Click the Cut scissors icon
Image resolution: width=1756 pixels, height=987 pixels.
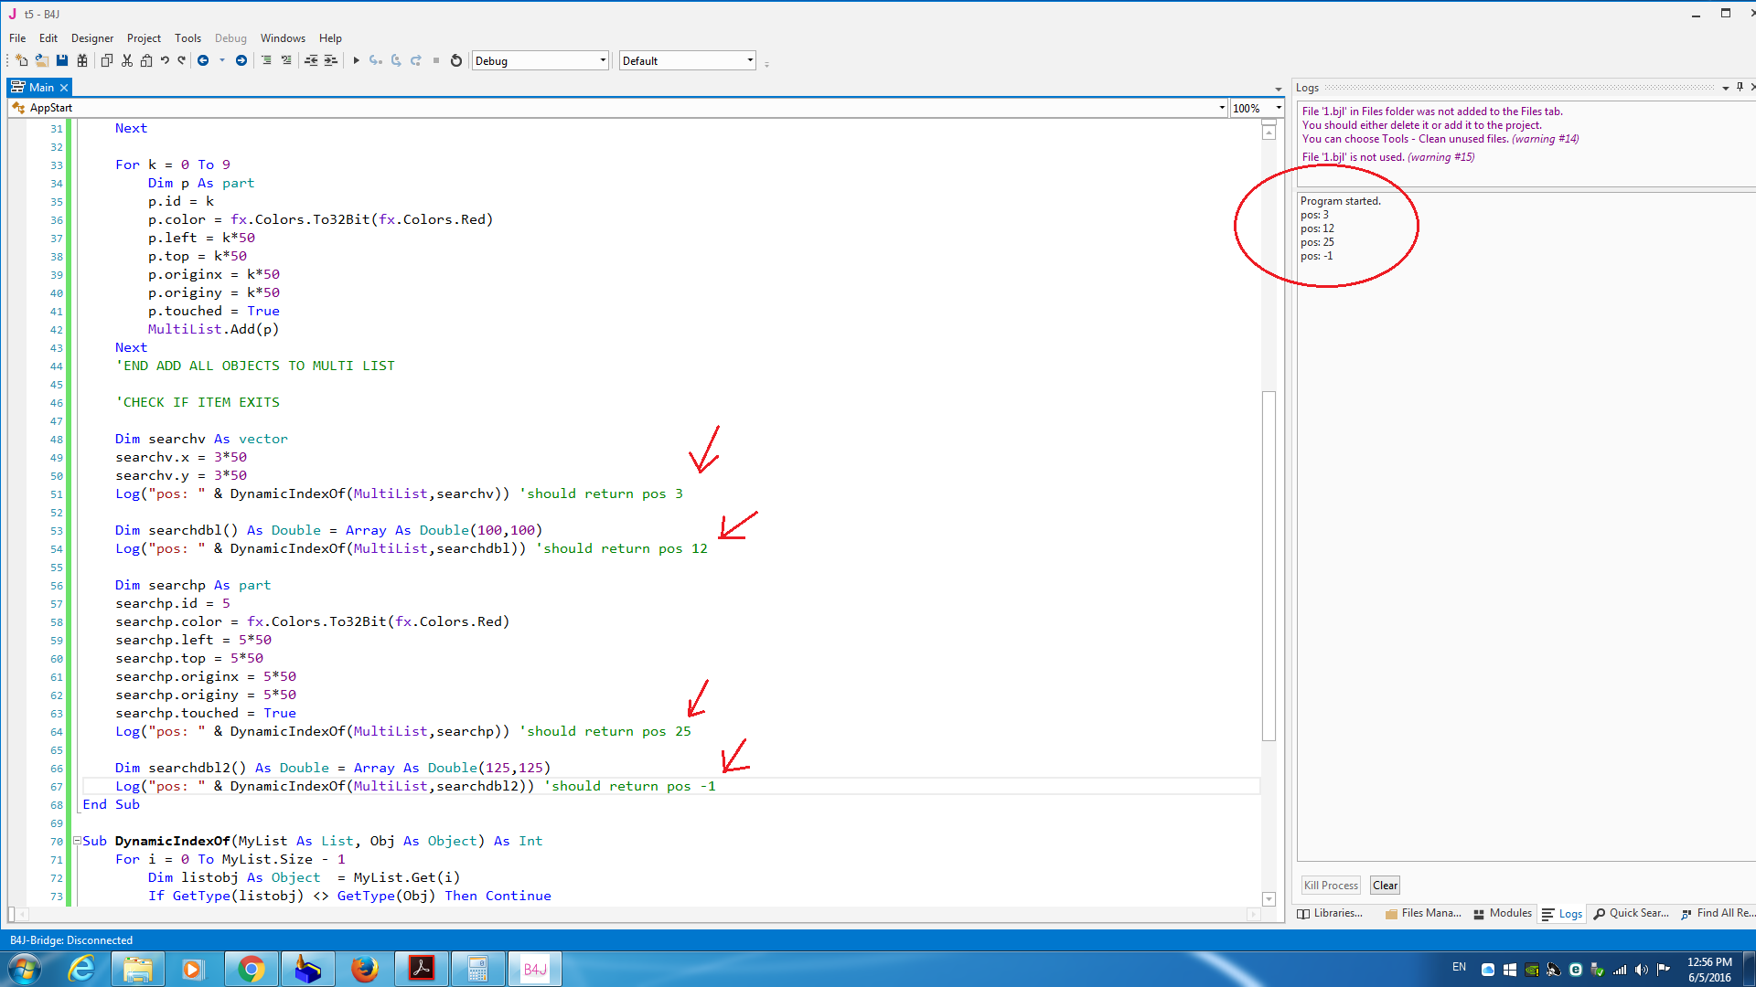127,60
